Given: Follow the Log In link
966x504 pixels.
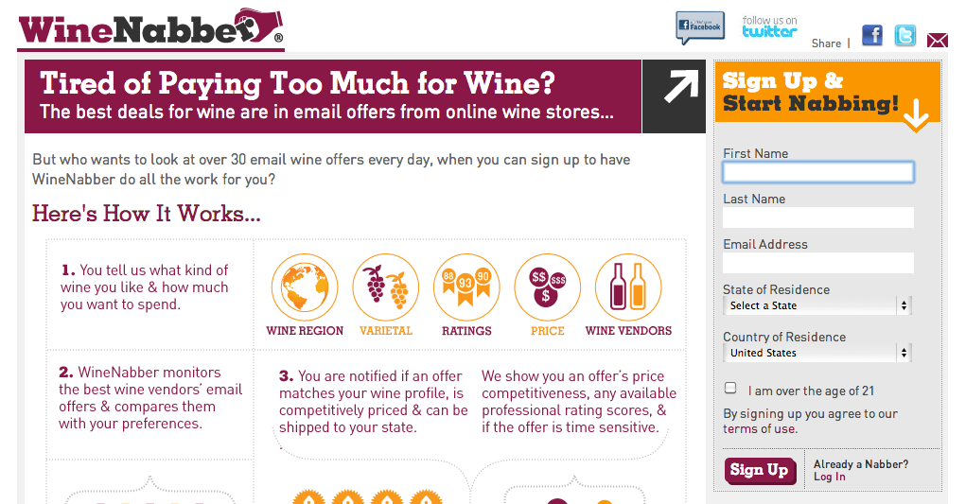Looking at the screenshot, I should [x=829, y=477].
